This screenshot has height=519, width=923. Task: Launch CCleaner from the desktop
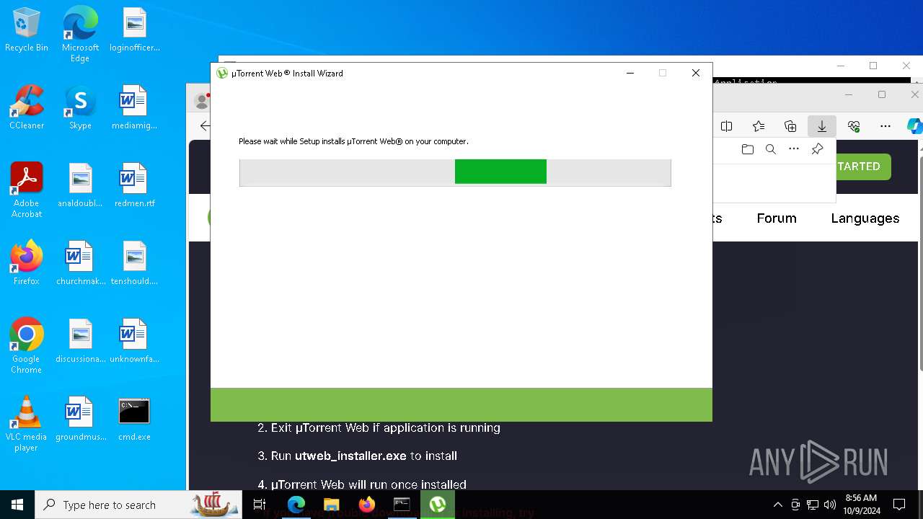pos(27,108)
